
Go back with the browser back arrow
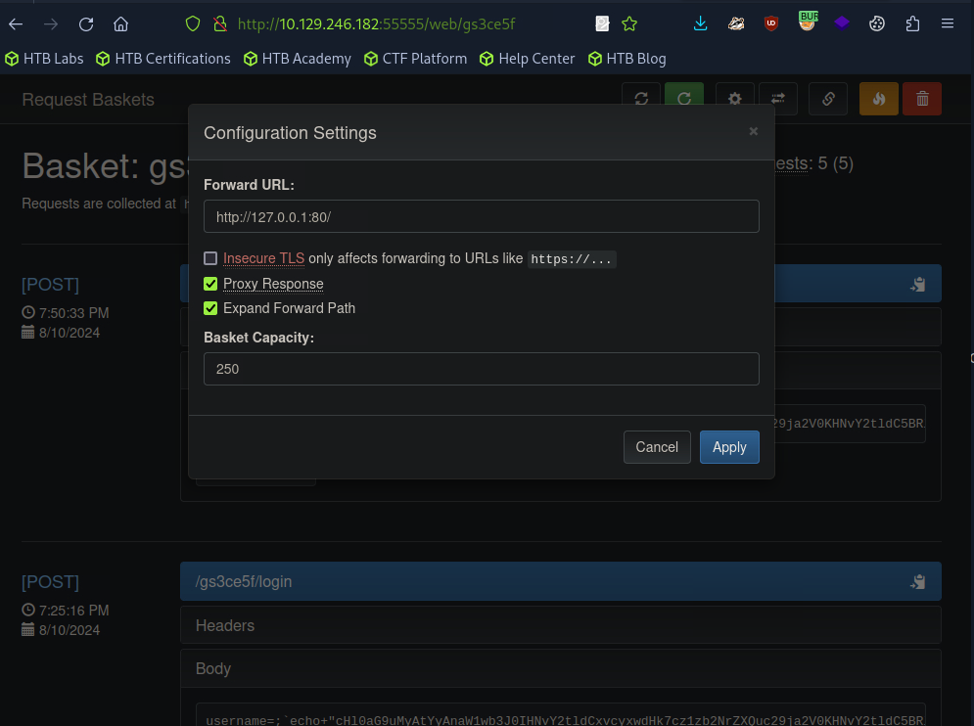click(x=16, y=24)
